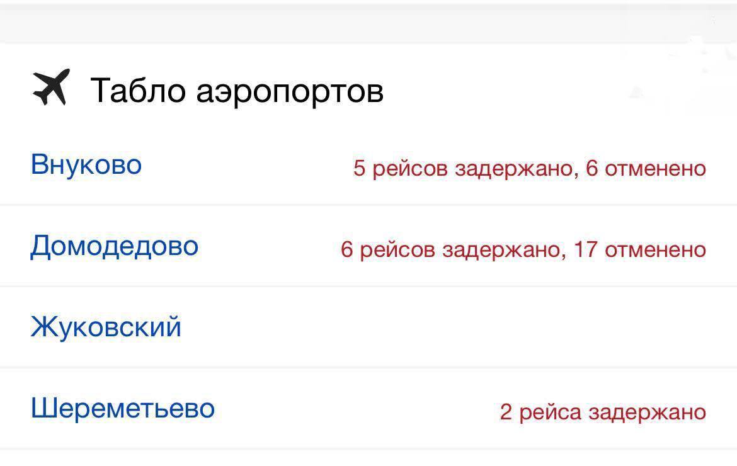Click the gray strip above the airport board
737x466 pixels.
[368, 25]
